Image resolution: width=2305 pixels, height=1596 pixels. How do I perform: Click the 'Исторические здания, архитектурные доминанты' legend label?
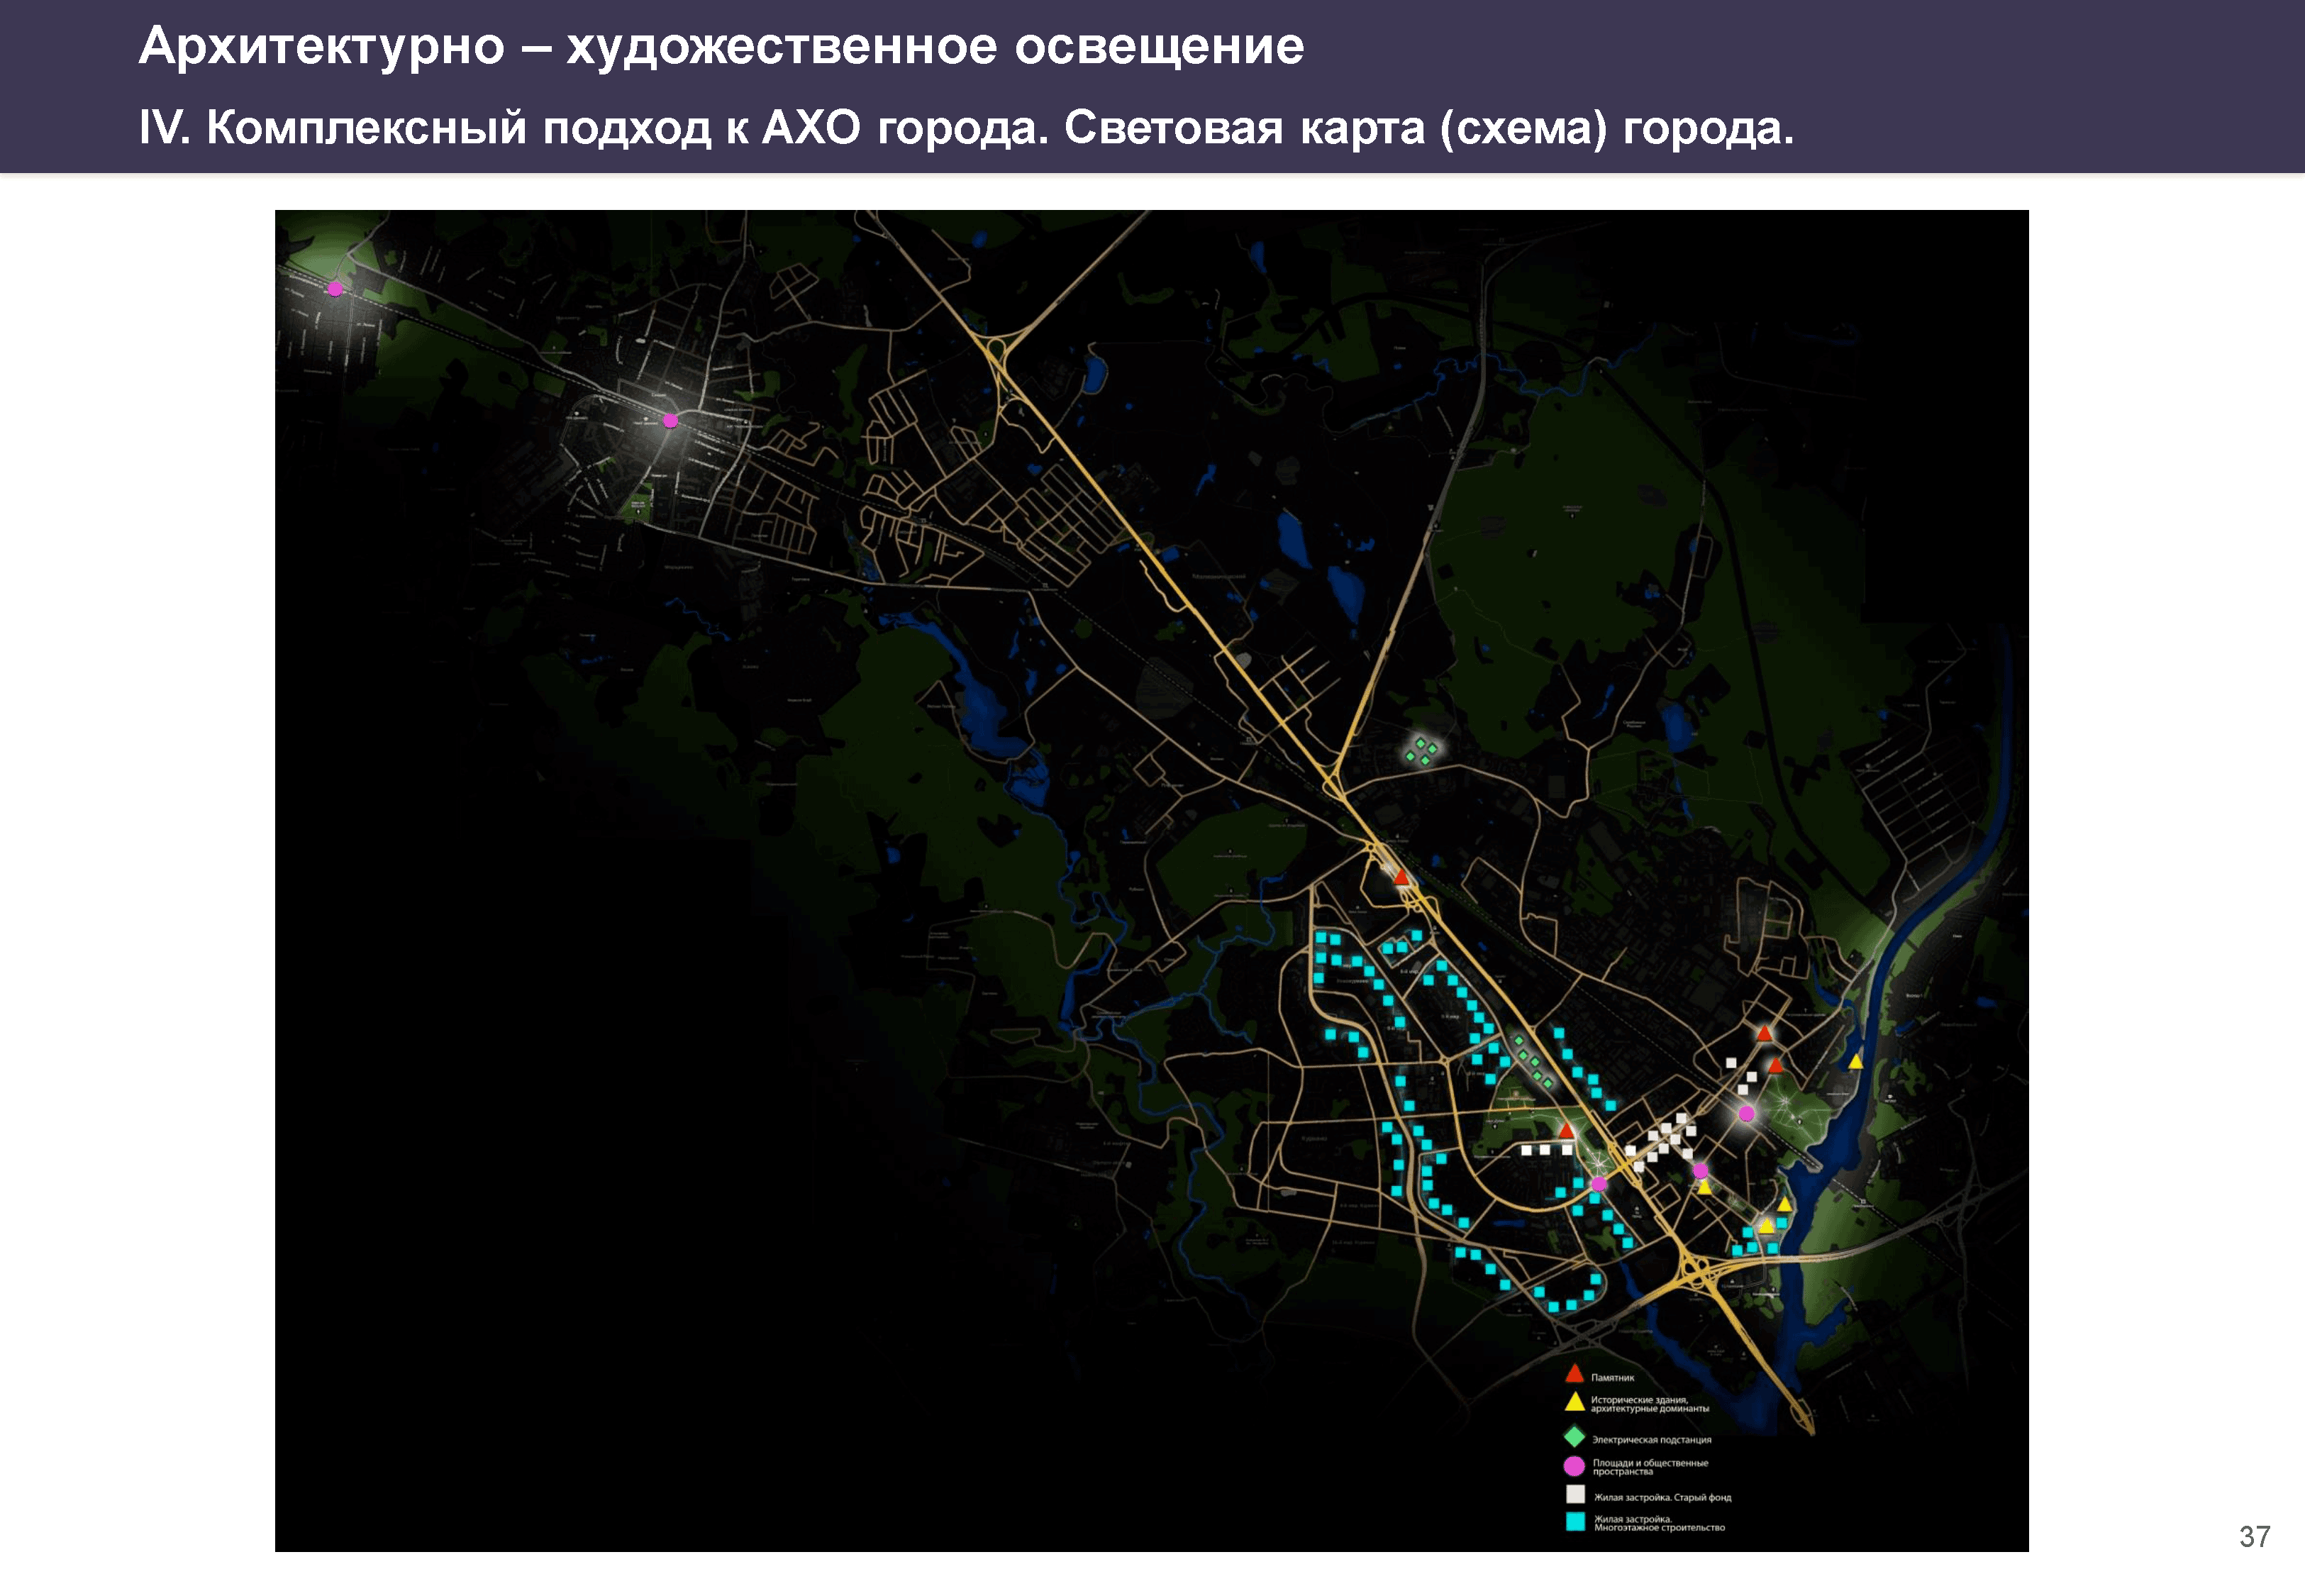(x=1649, y=1404)
